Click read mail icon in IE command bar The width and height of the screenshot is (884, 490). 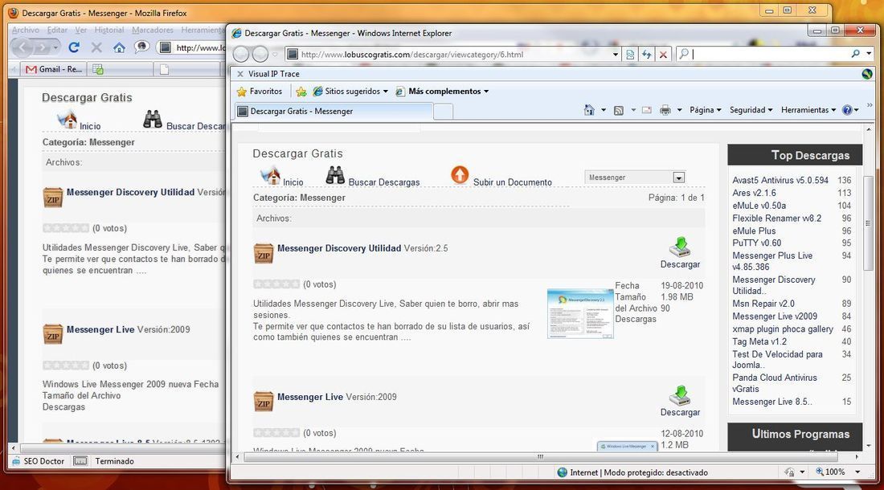[x=647, y=110]
